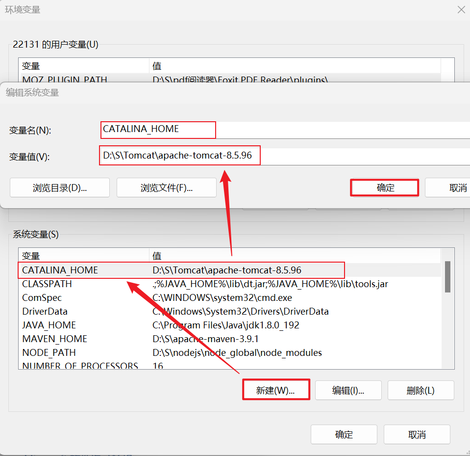
Task: Click the CLASSPATH value with dt.jar and tools.jar
Action: click(x=270, y=284)
